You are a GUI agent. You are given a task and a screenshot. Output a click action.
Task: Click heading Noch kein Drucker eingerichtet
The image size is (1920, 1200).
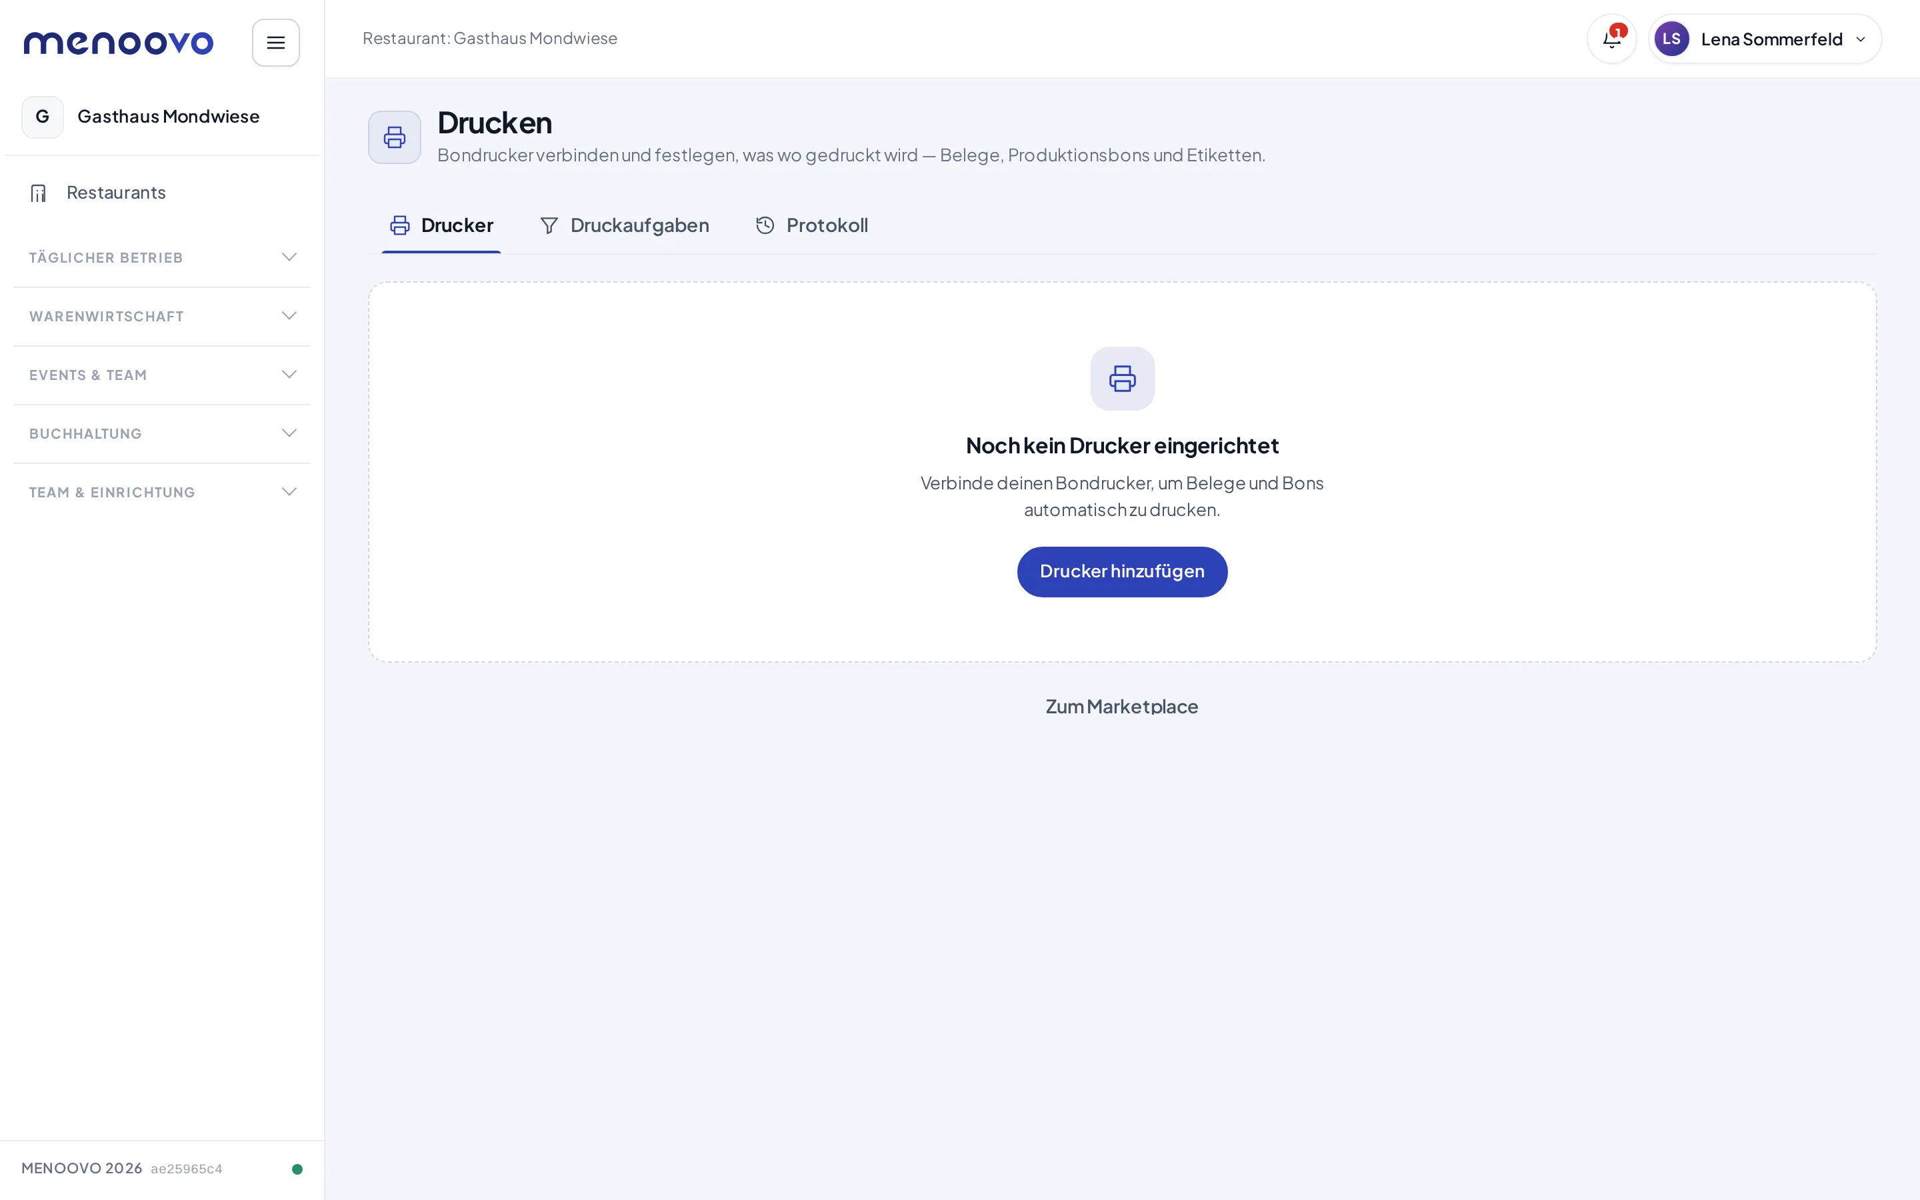coord(1122,446)
